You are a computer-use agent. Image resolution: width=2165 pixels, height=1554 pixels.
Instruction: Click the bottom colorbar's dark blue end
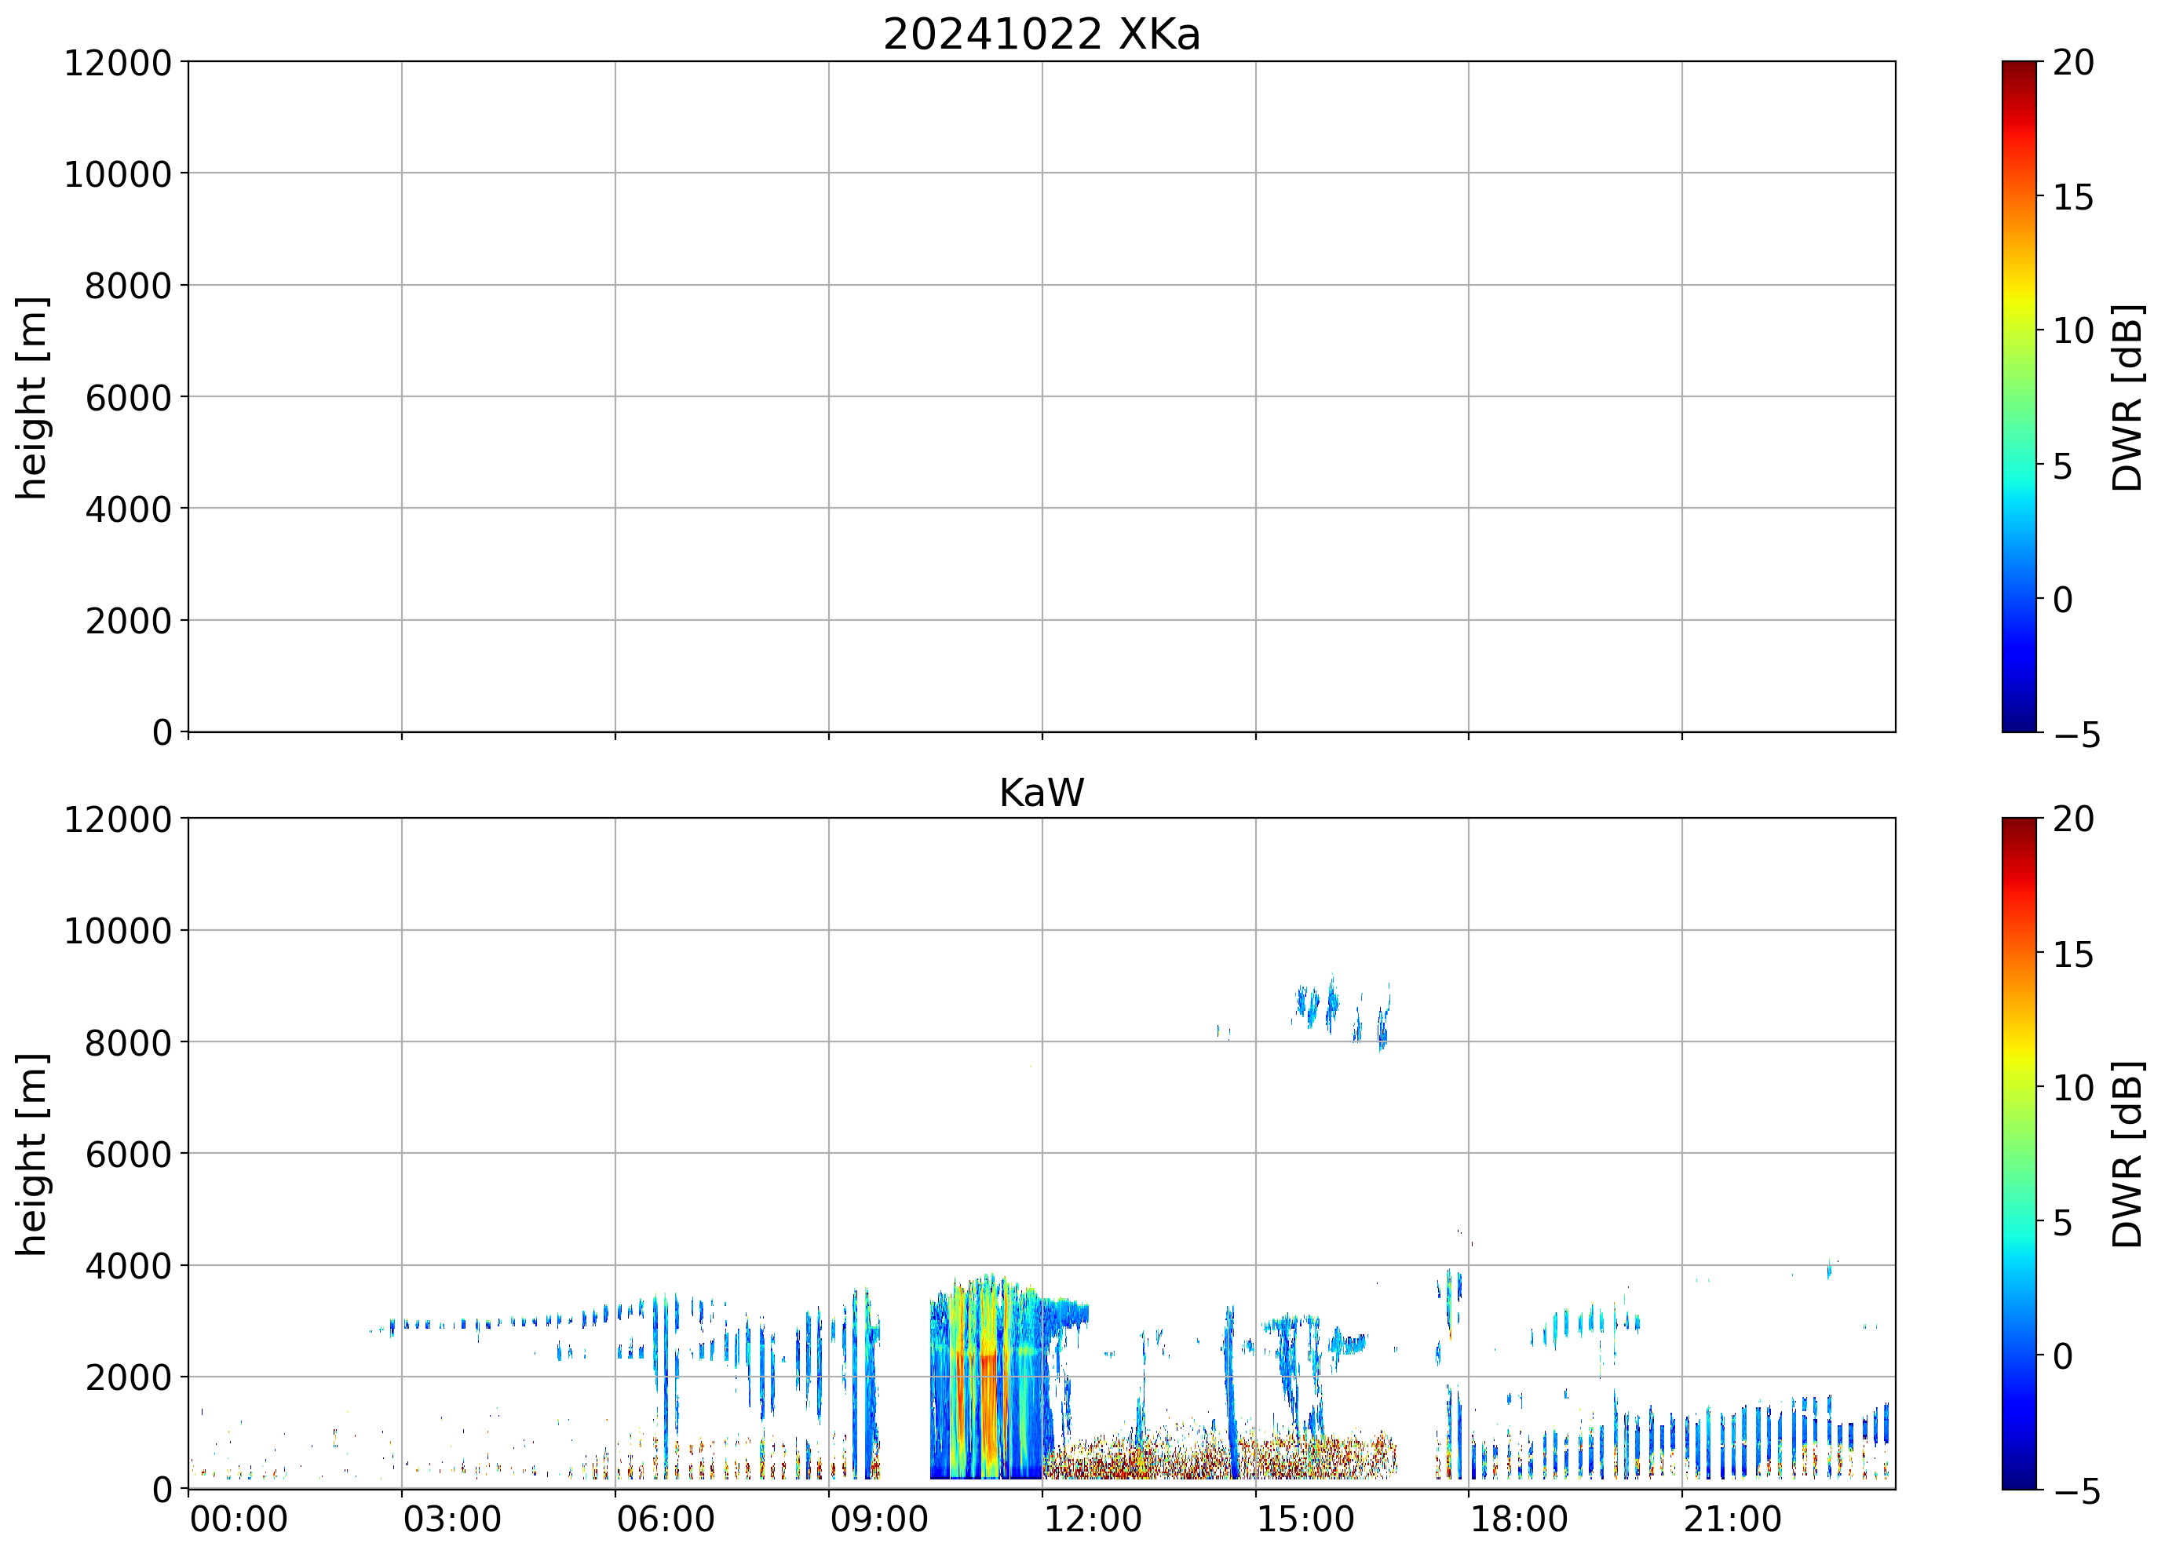point(2019,1478)
